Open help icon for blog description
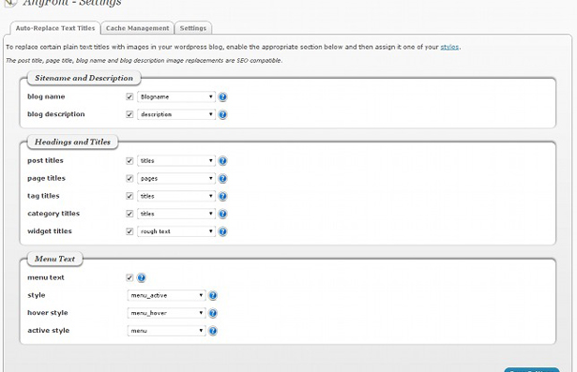This screenshot has width=577, height=372. coord(222,114)
